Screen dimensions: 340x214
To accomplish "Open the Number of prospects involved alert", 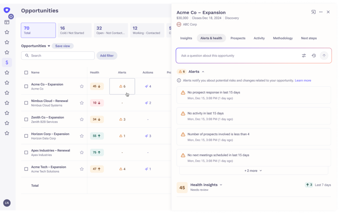I will [x=254, y=137].
